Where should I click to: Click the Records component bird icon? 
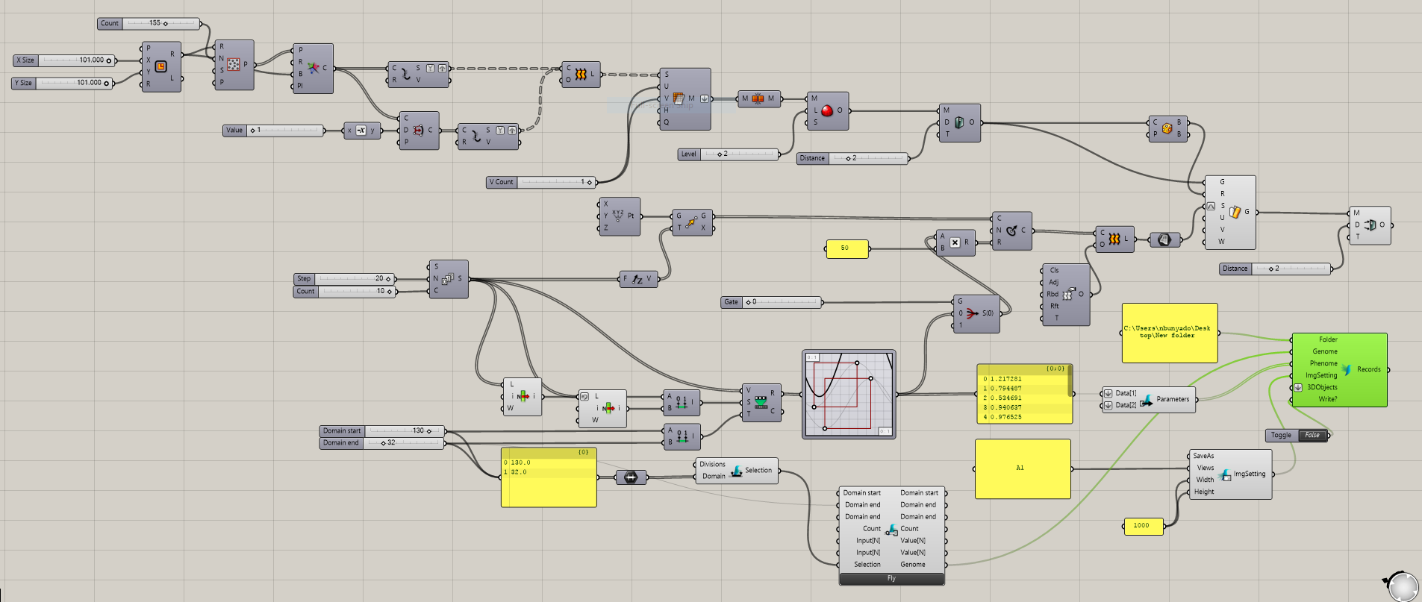[1347, 369]
